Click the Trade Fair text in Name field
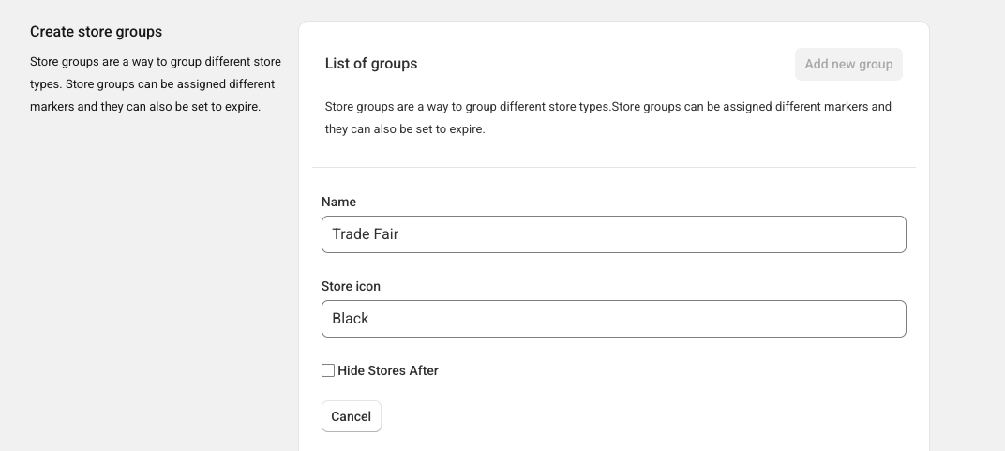The height and width of the screenshot is (451, 1005). click(365, 234)
